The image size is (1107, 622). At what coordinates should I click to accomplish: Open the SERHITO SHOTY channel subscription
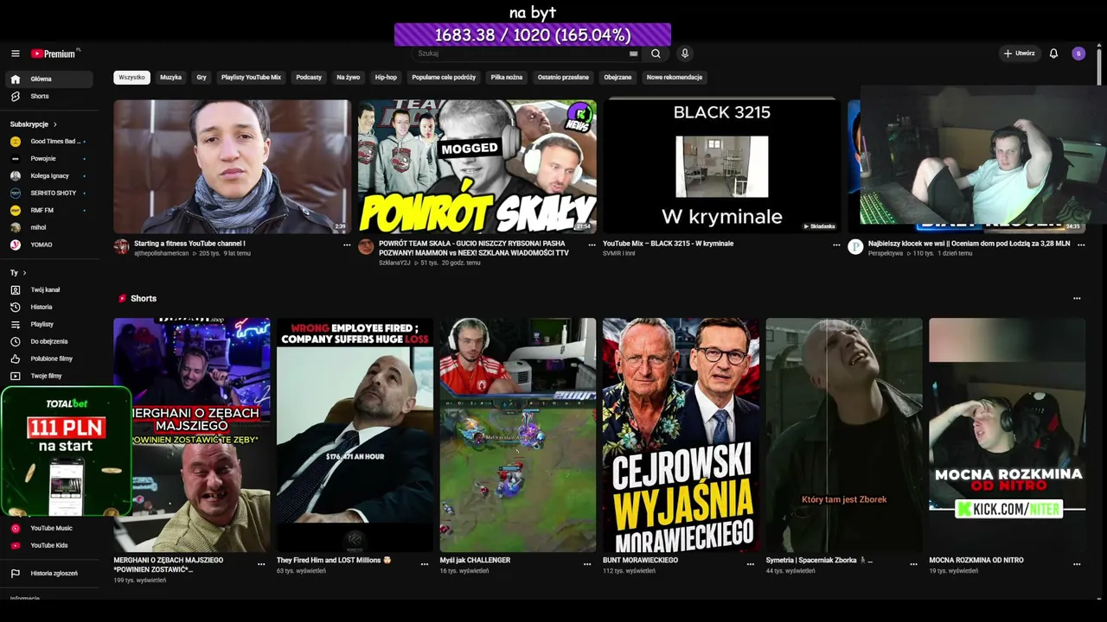point(49,194)
